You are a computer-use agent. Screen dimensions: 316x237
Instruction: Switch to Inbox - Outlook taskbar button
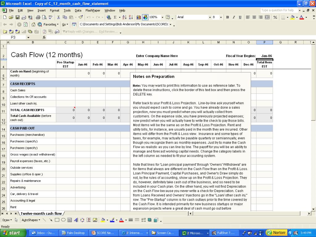(x=44, y=233)
